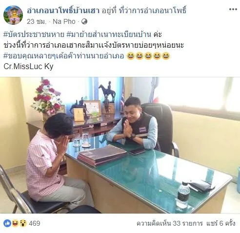Open the post photo of office meeting
The image size is (240, 233).
pos(120,145)
